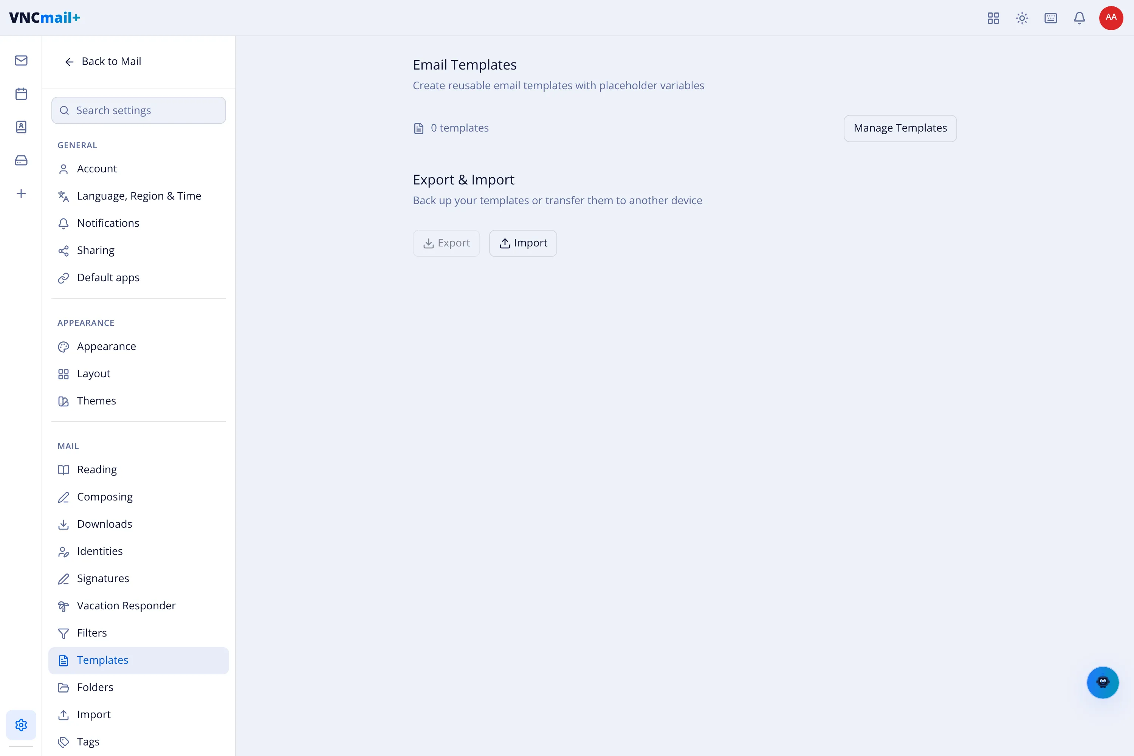Screen dimensions: 1134x756
Task: Click the plus icon in left rail
Action: 21,194
